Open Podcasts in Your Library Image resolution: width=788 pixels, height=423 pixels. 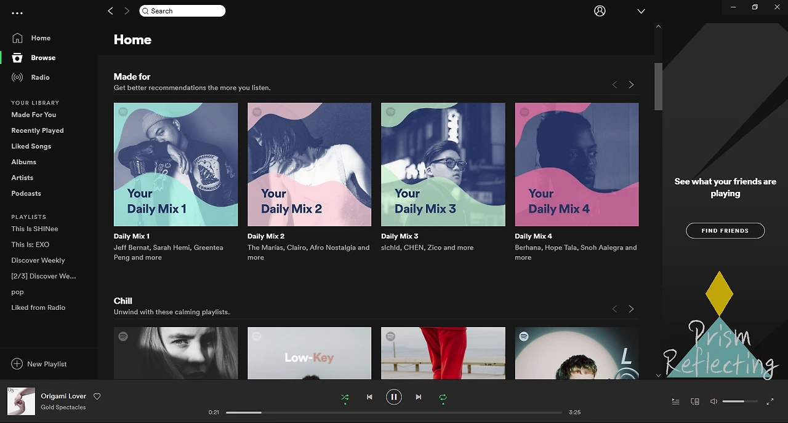point(26,193)
